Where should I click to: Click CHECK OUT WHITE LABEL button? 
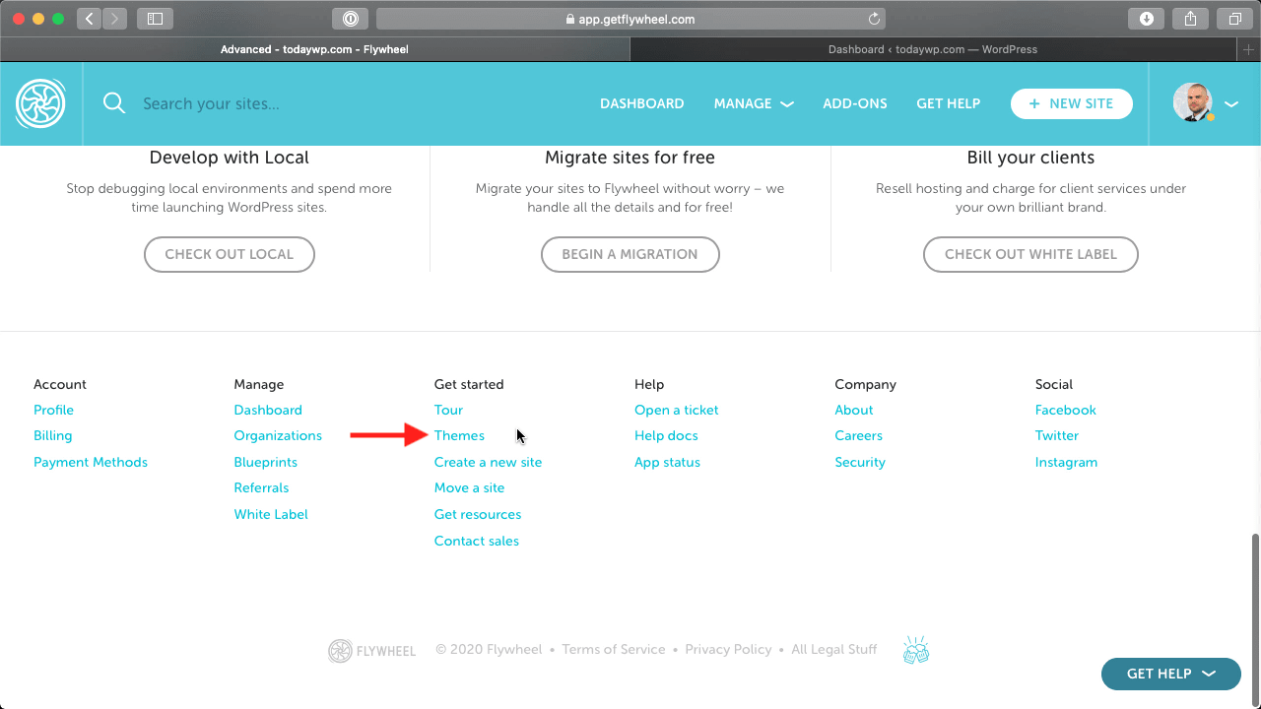1030,254
